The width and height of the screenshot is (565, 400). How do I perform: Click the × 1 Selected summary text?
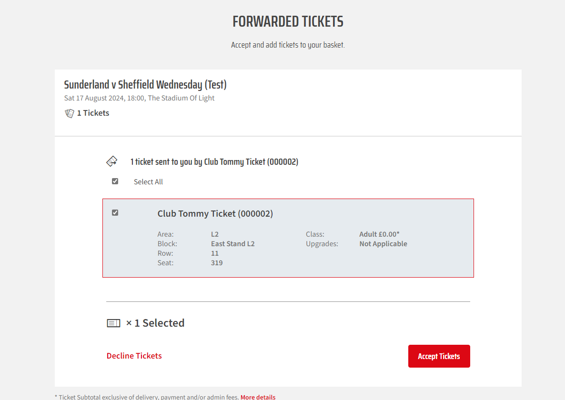point(155,323)
